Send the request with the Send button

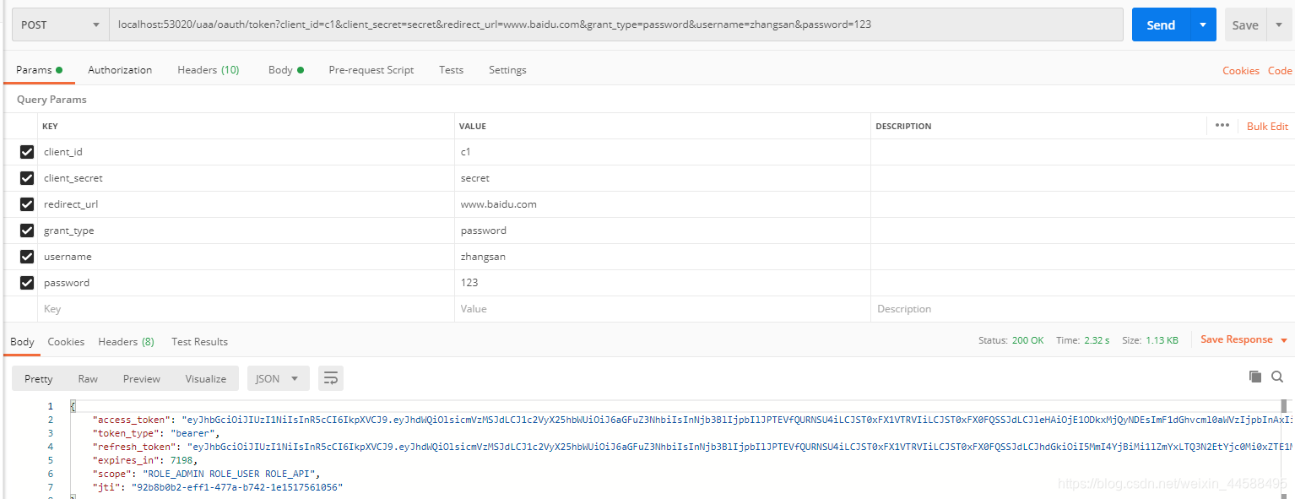tap(1161, 24)
